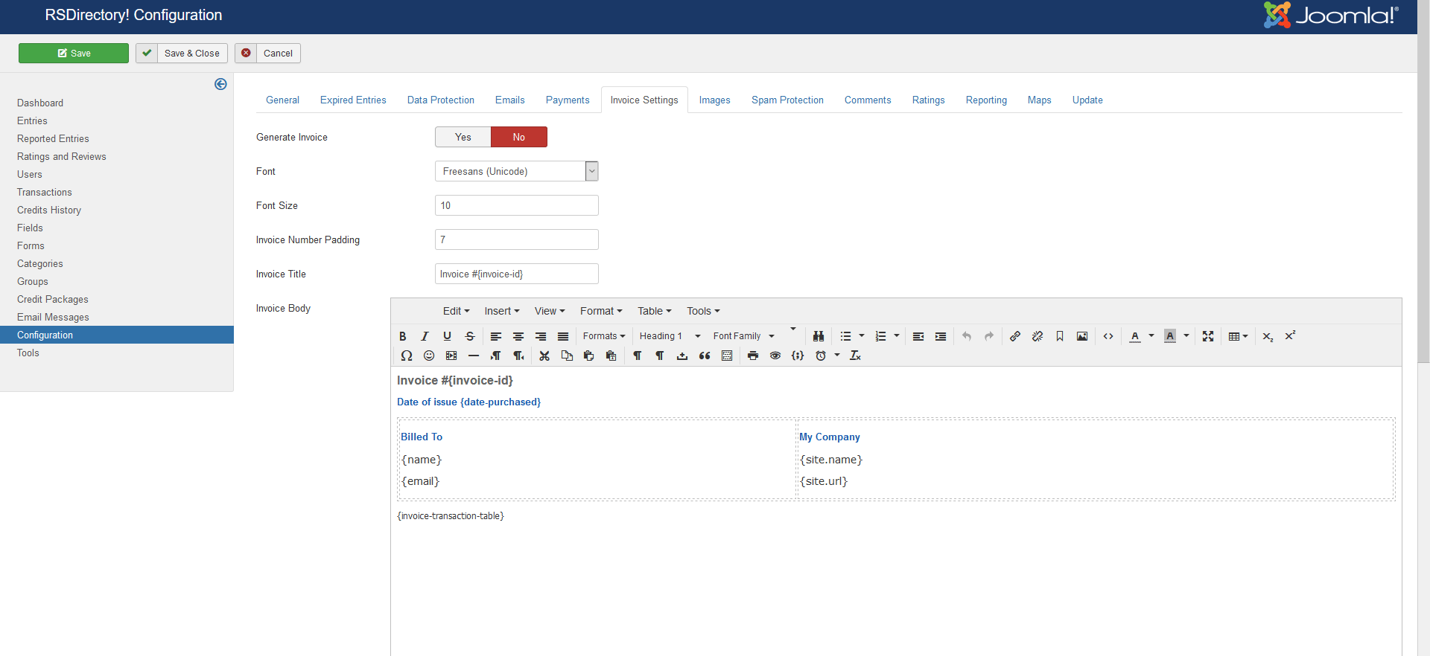Click the green Save button
The image size is (1430, 656).
click(x=74, y=53)
